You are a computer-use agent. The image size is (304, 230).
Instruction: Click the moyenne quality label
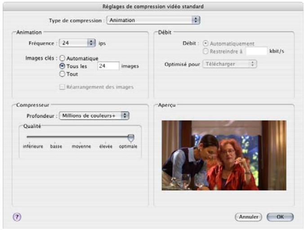[x=81, y=146]
